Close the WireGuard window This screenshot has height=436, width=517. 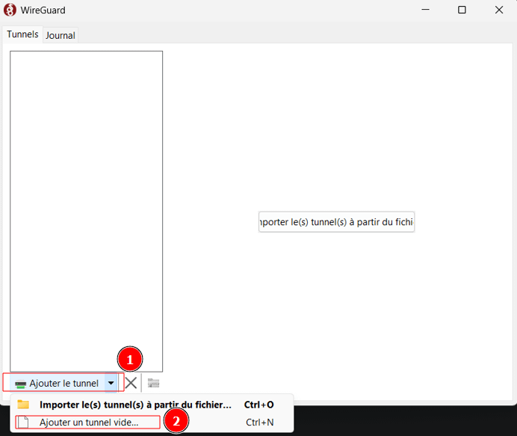(x=498, y=10)
